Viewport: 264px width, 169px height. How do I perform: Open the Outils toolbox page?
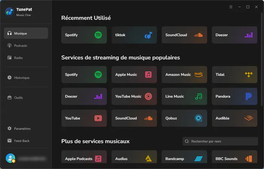(x=26, y=98)
